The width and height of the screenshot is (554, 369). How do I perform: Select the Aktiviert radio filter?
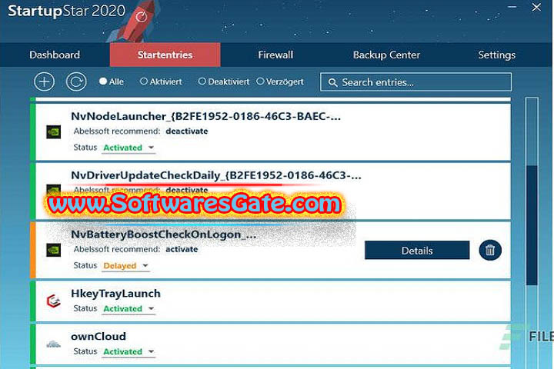(x=161, y=81)
